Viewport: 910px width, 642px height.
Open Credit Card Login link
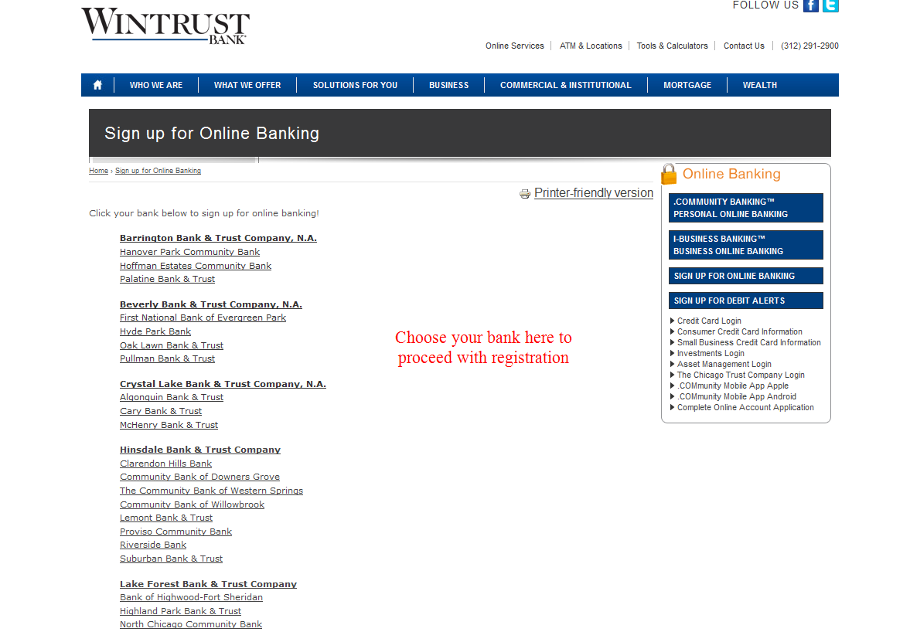pyautogui.click(x=709, y=321)
